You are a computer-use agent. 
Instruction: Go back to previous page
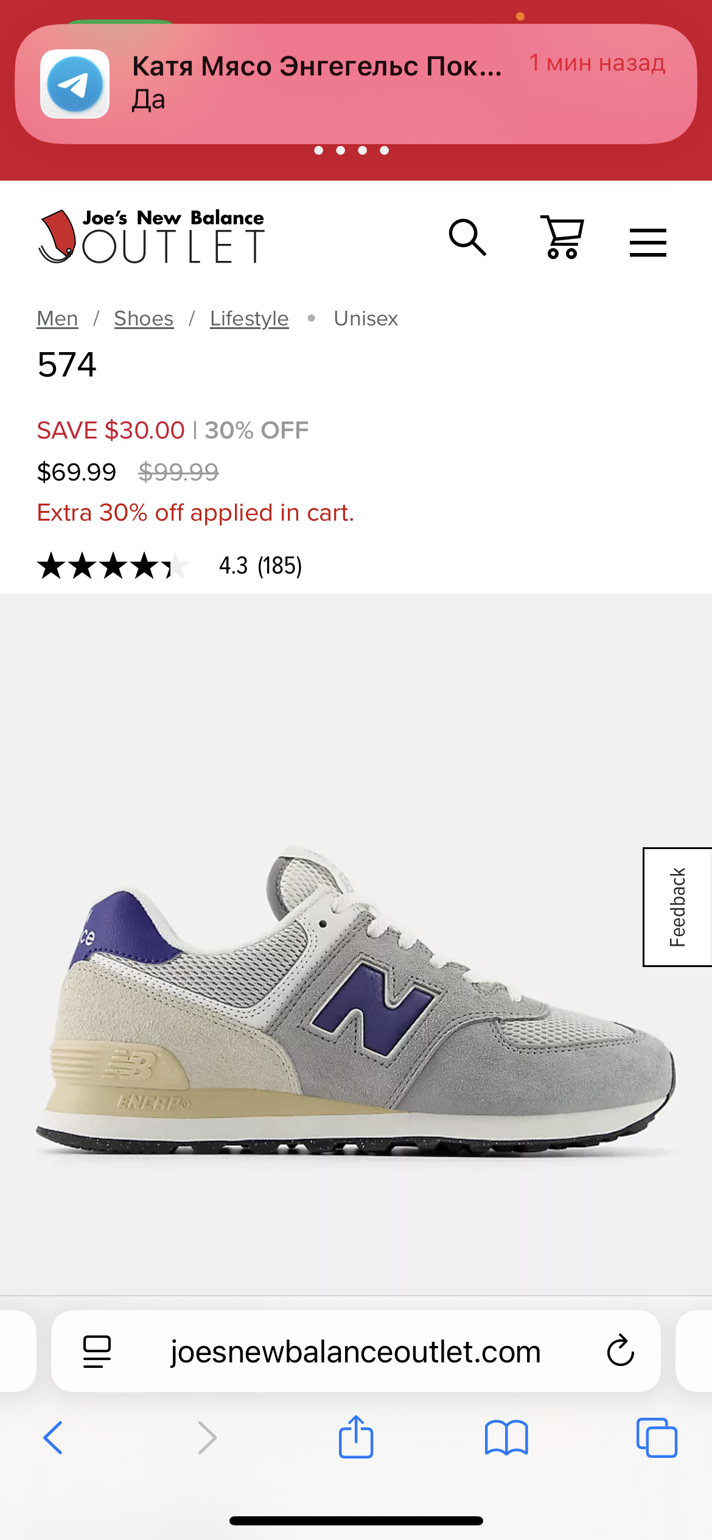[x=53, y=1438]
